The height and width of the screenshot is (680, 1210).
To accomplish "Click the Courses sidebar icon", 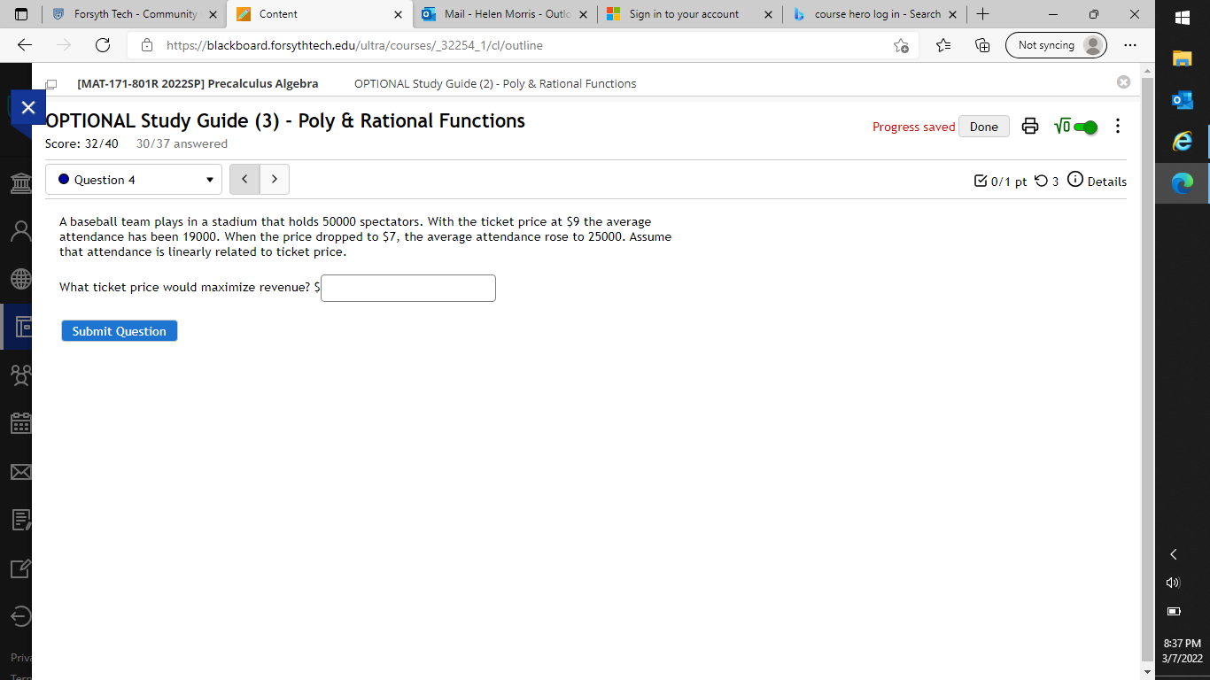I will click(x=19, y=328).
